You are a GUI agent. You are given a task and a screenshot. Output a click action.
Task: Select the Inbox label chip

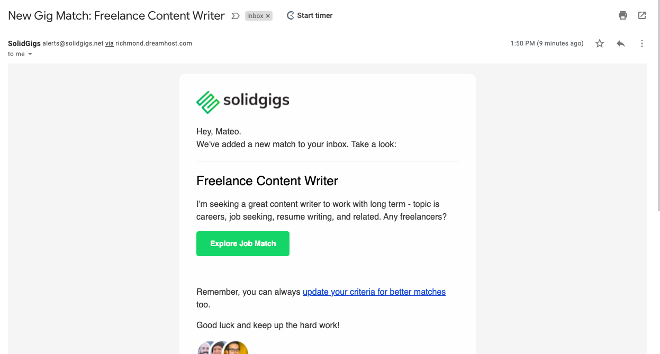255,16
